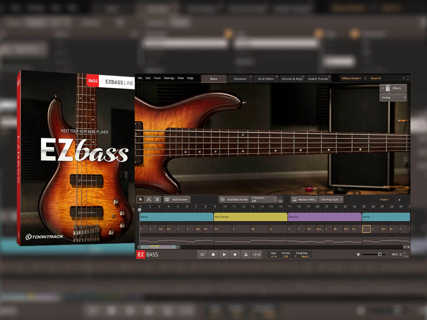The height and width of the screenshot is (320, 427).
Task: Select the Track 1 tab
Action: pos(384,199)
